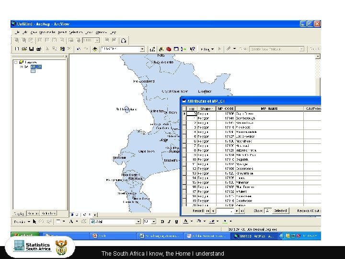Click the Paste icon in standard toolbar
This screenshot has width=345, height=259.
[62, 49]
